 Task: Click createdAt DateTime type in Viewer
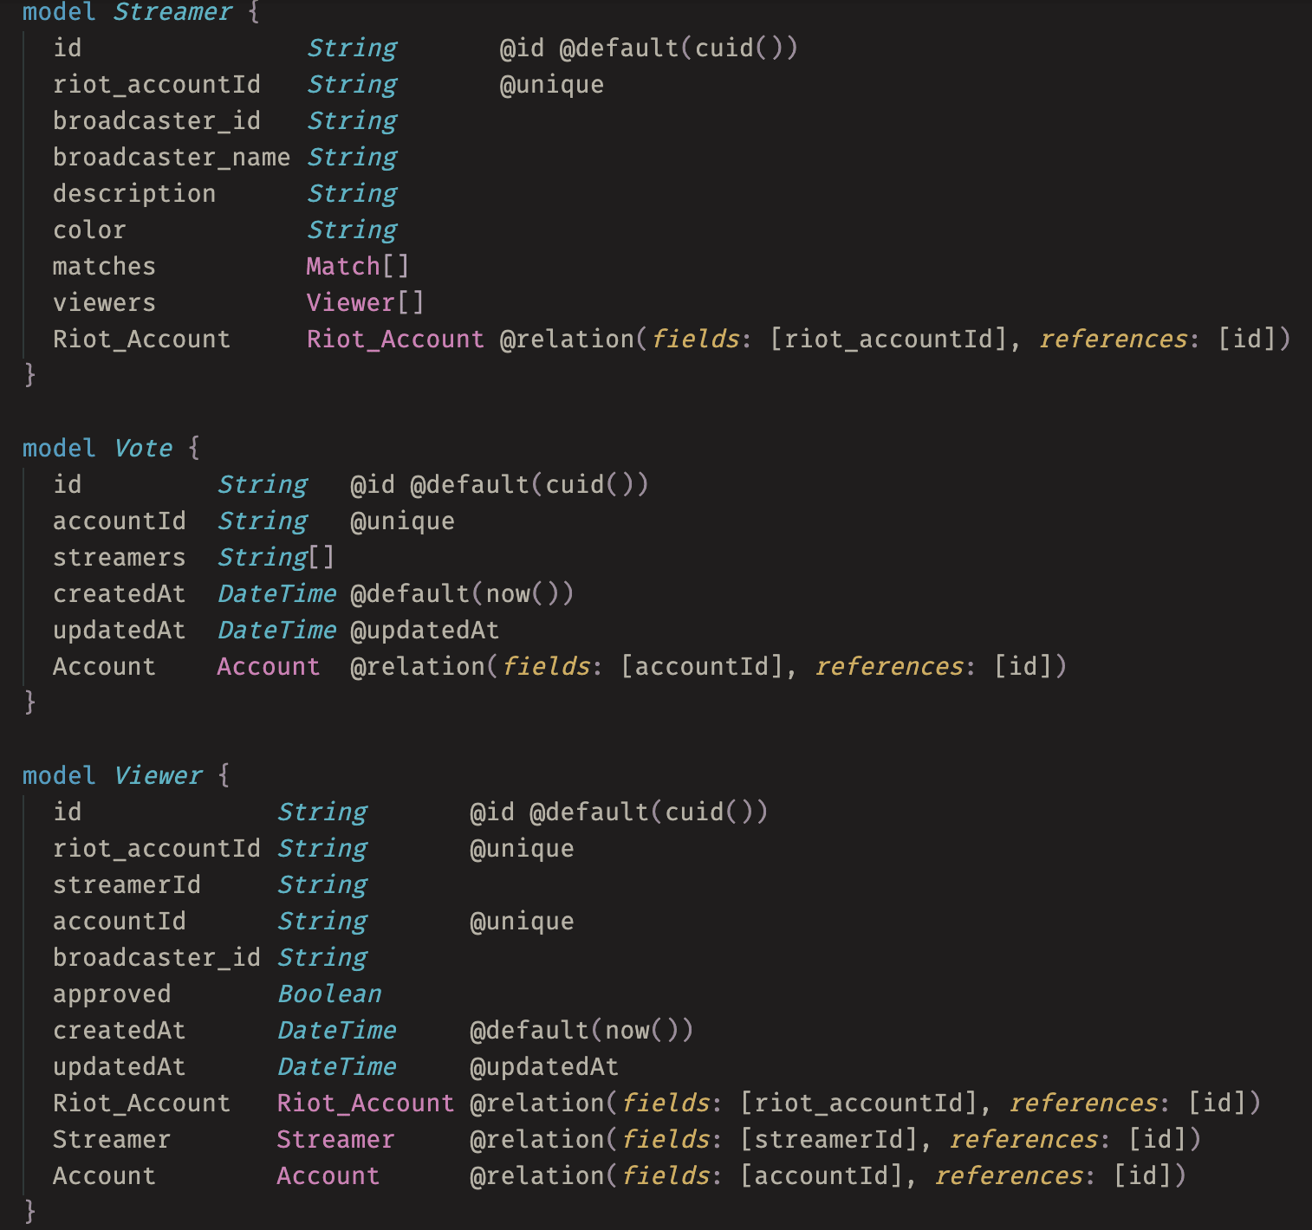[x=337, y=1031]
